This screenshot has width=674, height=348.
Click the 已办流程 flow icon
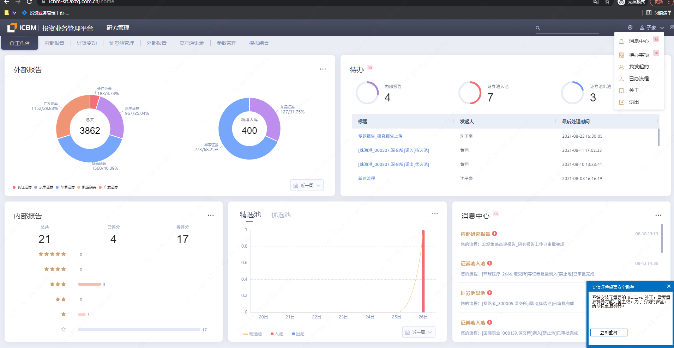[x=621, y=79]
